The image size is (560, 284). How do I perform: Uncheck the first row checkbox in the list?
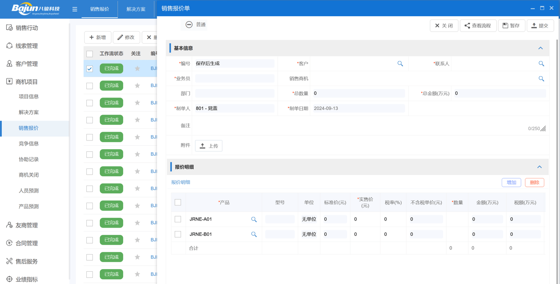tap(90, 68)
